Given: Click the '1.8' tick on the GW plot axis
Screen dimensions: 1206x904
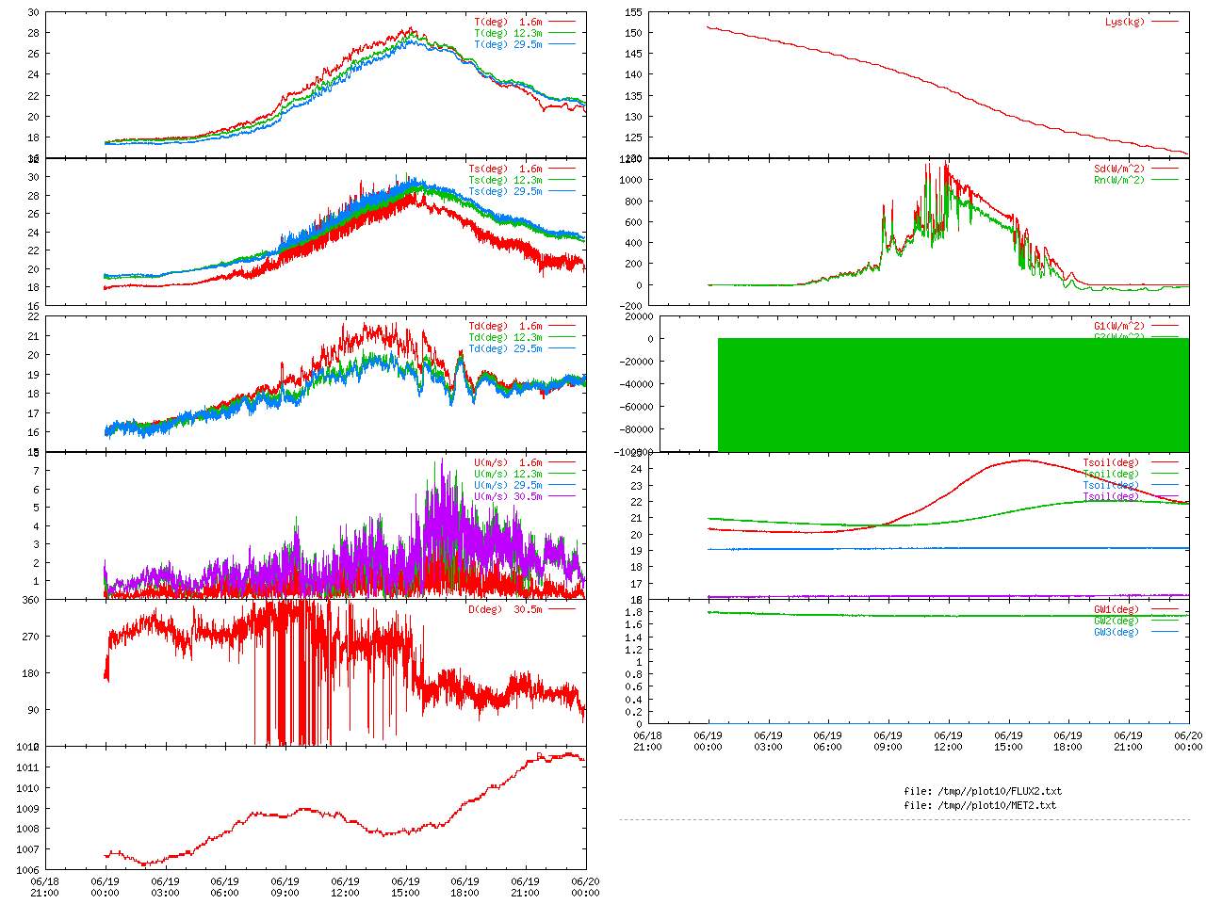Looking at the screenshot, I should coord(633,612).
